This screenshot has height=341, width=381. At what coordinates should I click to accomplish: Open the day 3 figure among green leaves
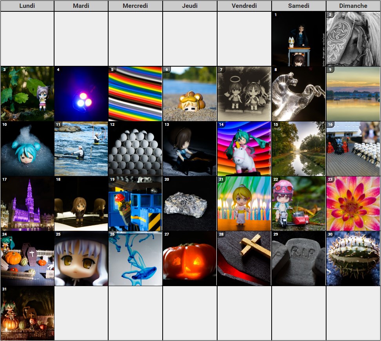tap(27, 94)
